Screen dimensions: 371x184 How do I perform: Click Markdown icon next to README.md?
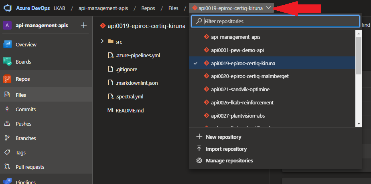point(110,110)
